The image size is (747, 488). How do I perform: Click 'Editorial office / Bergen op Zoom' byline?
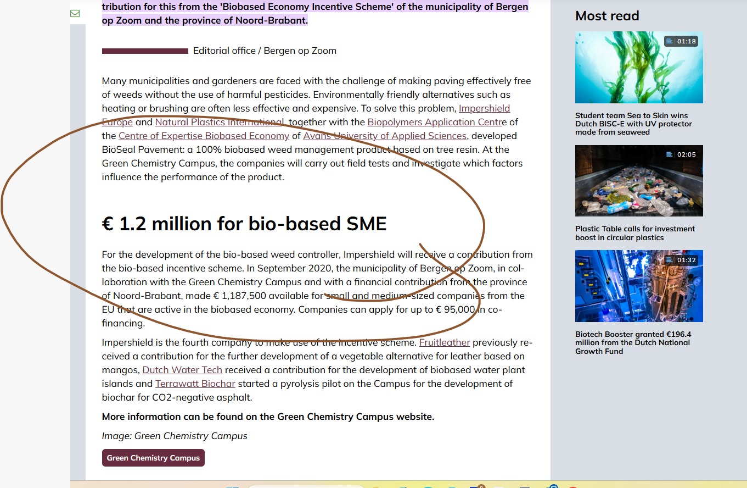point(265,51)
